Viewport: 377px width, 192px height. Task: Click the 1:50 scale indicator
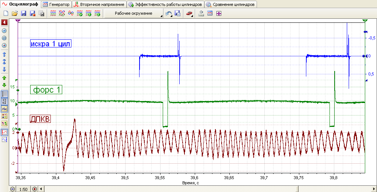click(23, 189)
